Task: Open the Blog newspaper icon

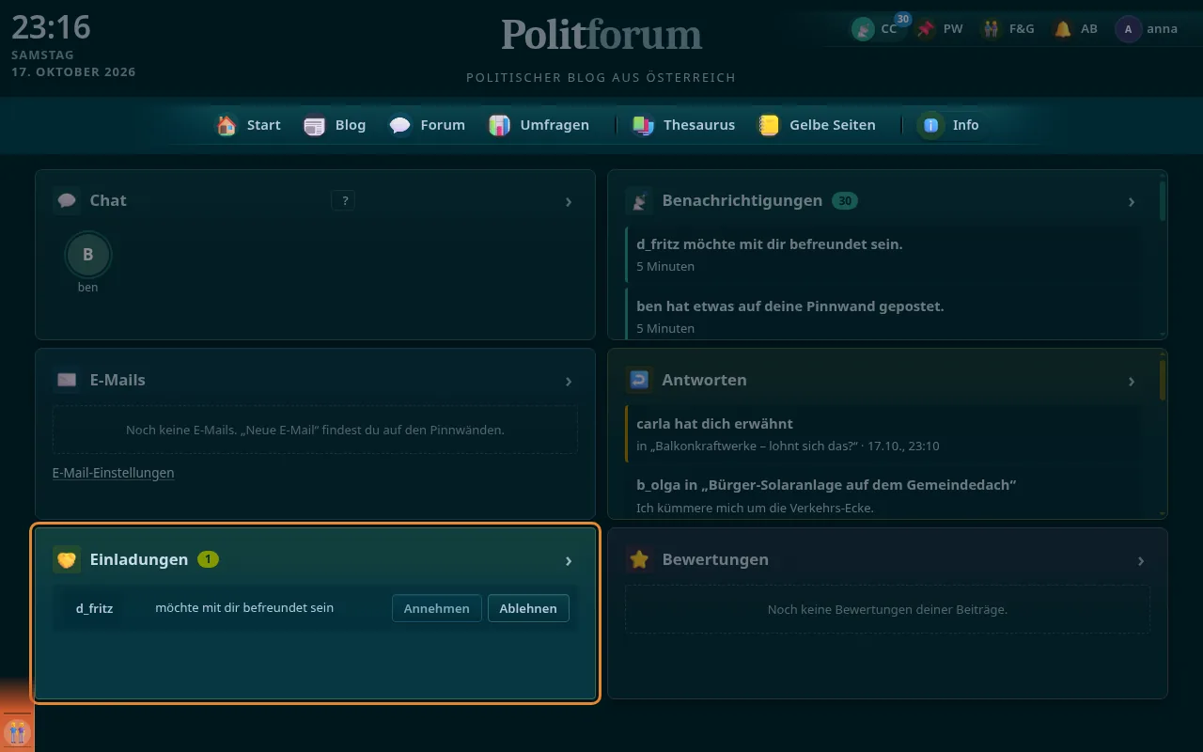Action: (x=314, y=125)
